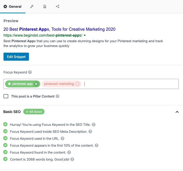This screenshot has width=183, height=171.
Task: Click the Basic SEO heading
Action: (x=12, y=112)
